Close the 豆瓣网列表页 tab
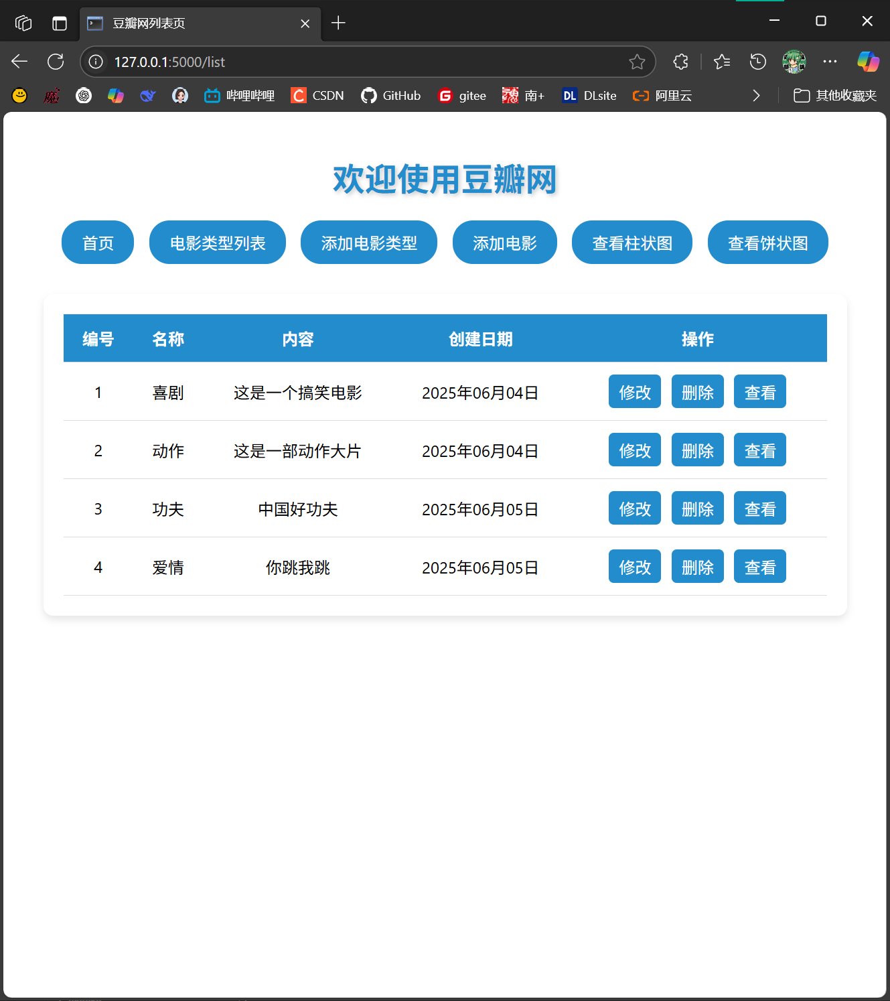Screen dimensions: 890x1001 pos(305,23)
